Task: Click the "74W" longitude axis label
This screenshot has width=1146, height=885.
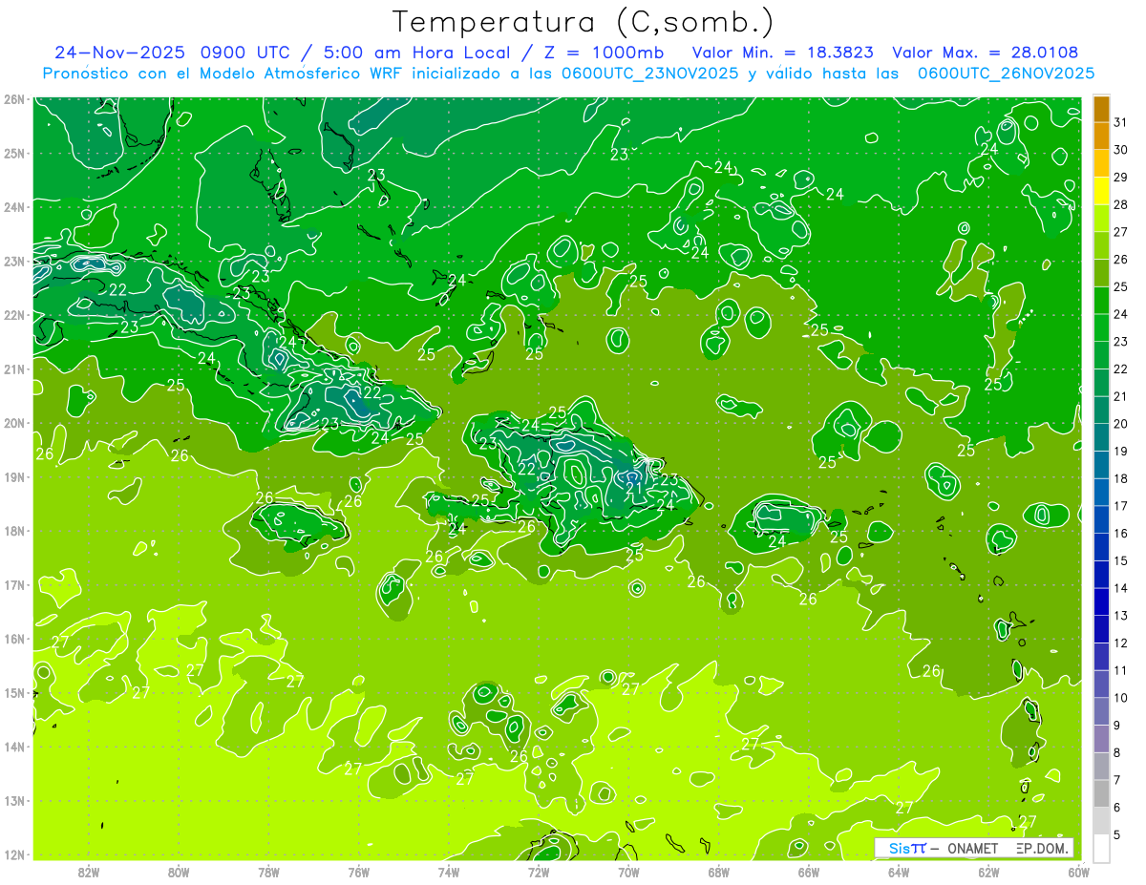Action: (x=449, y=873)
